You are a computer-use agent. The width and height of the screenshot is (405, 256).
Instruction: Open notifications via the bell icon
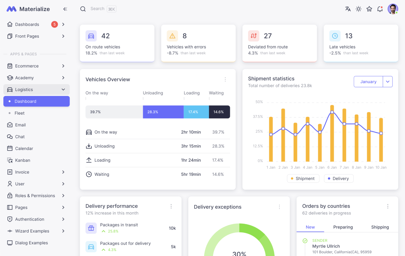point(380,9)
